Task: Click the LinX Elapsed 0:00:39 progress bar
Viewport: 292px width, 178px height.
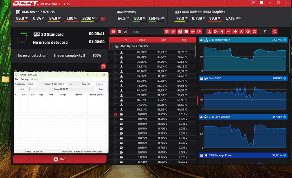Action: pos(61,89)
